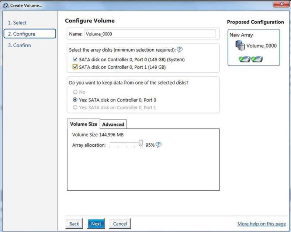
Task: Click the Array allocation slider handle
Action: (x=141, y=143)
